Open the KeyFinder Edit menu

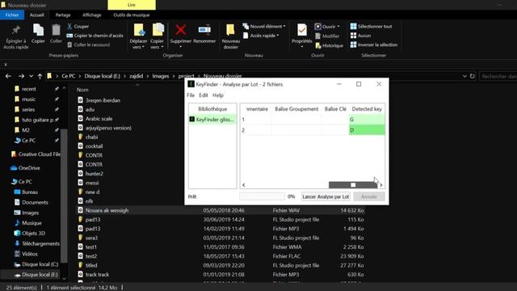204,95
